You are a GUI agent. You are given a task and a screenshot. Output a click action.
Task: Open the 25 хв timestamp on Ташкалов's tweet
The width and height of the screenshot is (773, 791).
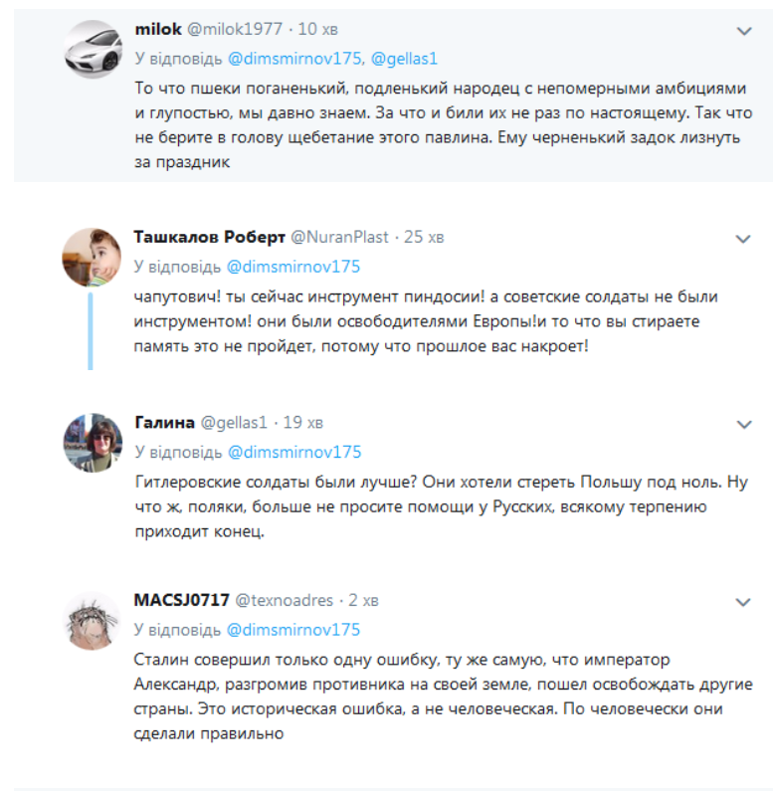(x=424, y=237)
